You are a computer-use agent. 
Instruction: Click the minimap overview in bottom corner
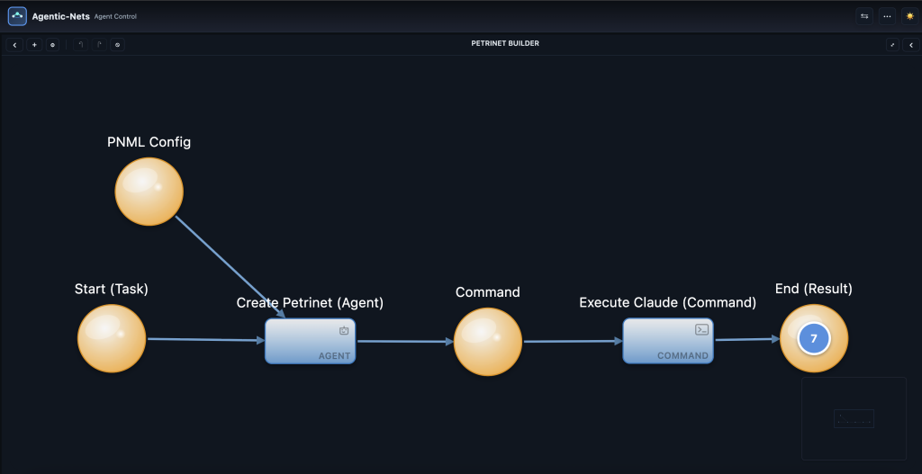(x=854, y=418)
